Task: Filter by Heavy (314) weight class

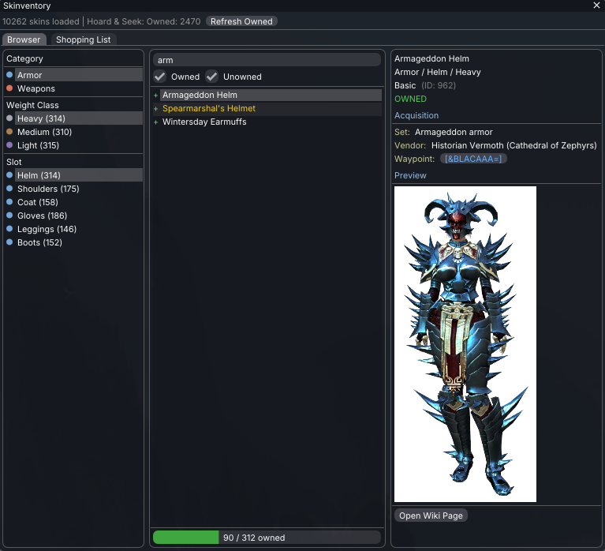Action: click(x=79, y=118)
